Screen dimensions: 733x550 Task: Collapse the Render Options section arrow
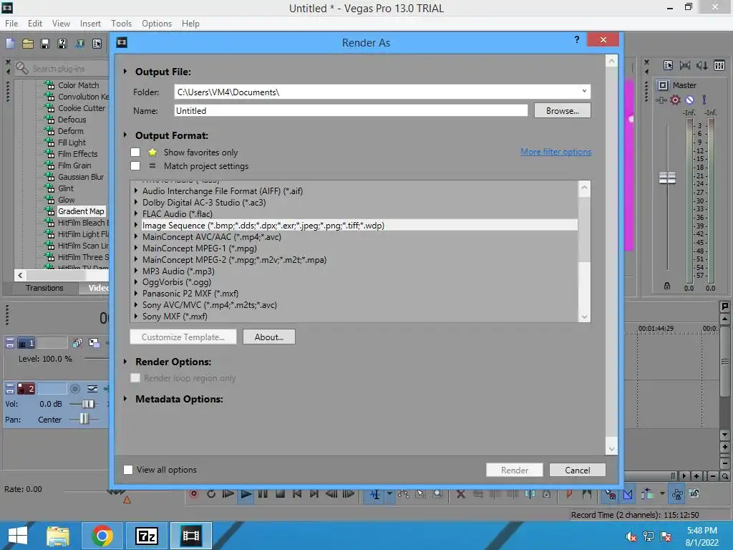(125, 362)
